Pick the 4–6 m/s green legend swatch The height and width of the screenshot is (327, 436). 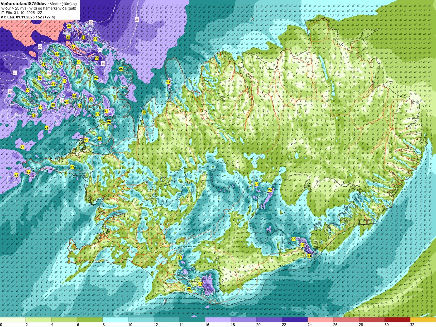(x=64, y=320)
